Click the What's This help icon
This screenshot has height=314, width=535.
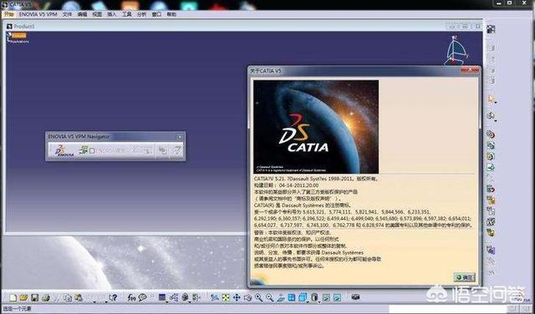(113, 297)
